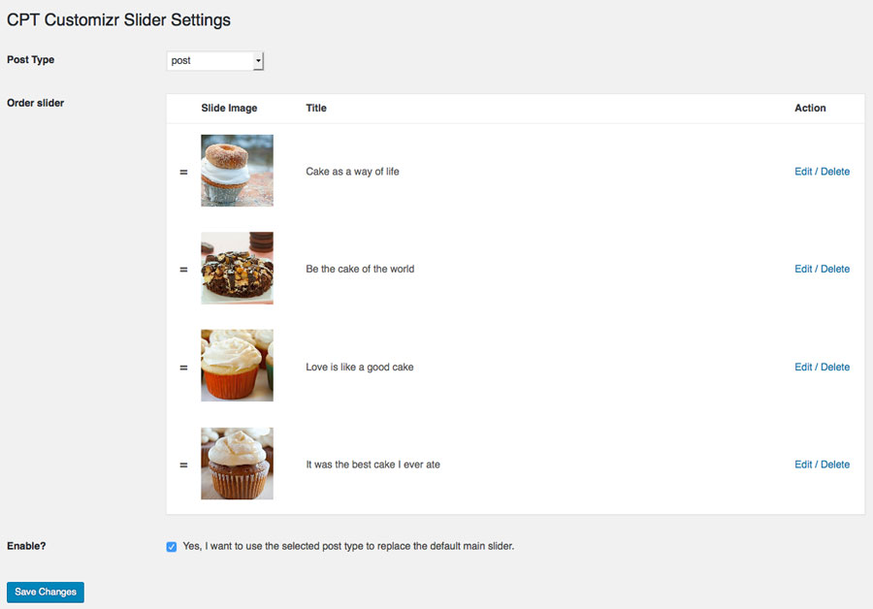Select the brown-wrapper frosted cupcake thumbnail
The height and width of the screenshot is (609, 873).
click(238, 464)
